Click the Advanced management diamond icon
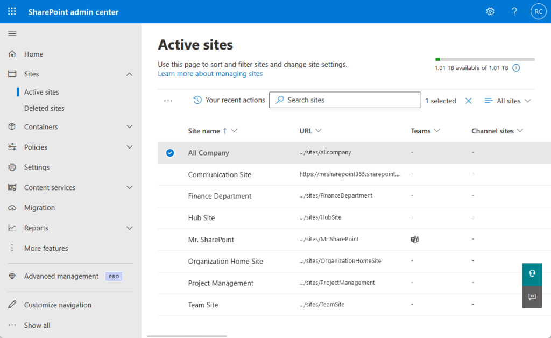551x338 pixels. pyautogui.click(x=12, y=276)
